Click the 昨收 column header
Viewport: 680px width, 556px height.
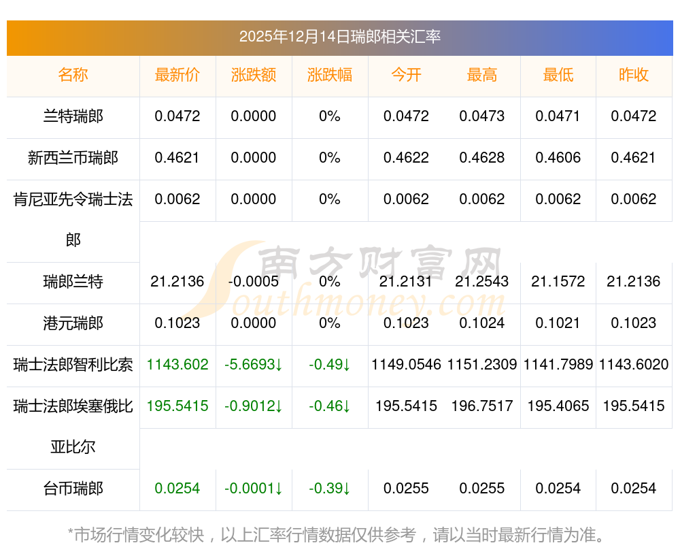(x=634, y=76)
